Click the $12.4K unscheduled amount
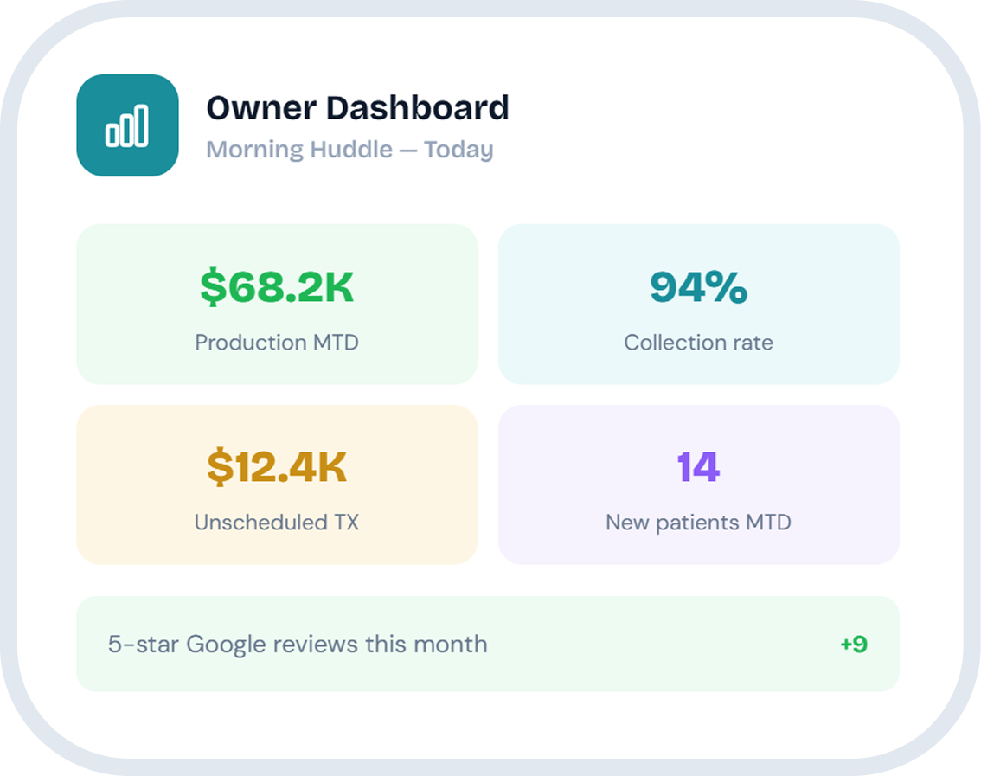The image size is (981, 776). point(277,467)
